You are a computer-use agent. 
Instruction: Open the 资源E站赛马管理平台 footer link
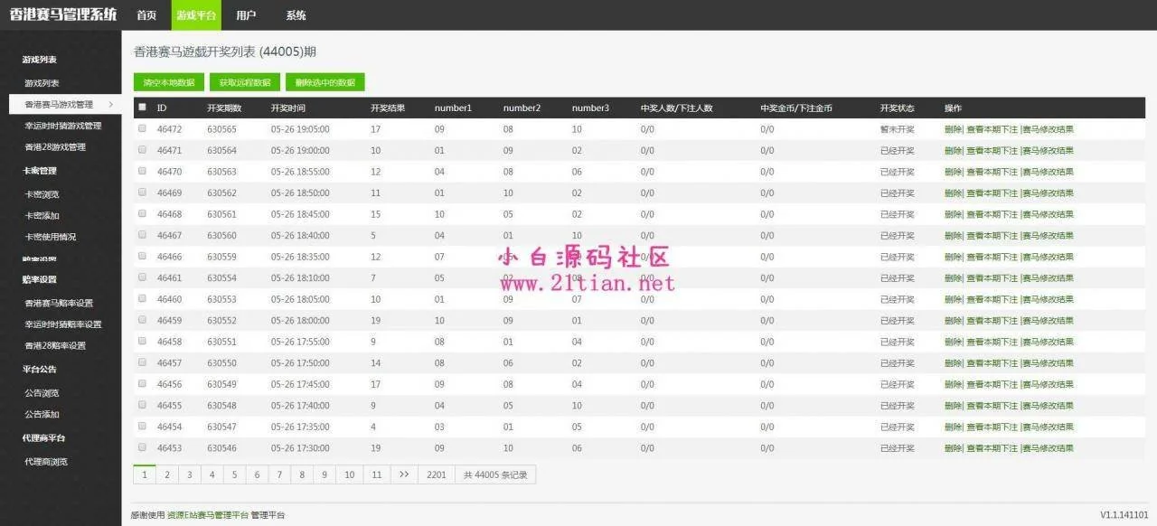(x=208, y=515)
